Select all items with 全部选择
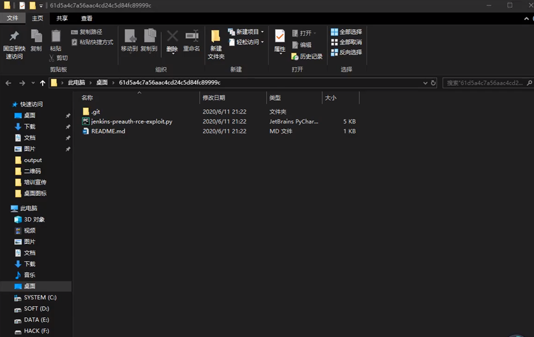This screenshot has width=534, height=337. click(x=346, y=32)
